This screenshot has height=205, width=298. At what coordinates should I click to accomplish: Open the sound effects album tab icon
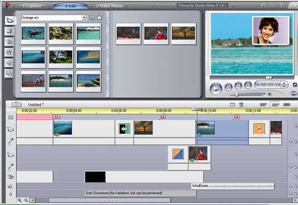[x=9, y=63]
